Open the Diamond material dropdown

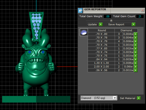pos(115,98)
